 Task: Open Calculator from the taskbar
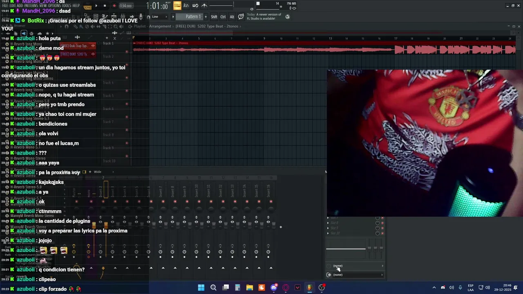pos(237,287)
